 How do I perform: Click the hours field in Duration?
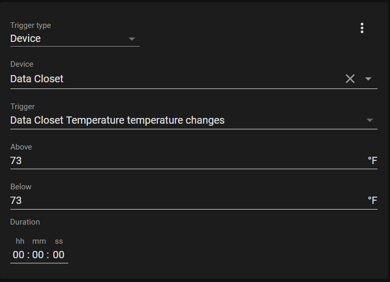click(x=19, y=255)
